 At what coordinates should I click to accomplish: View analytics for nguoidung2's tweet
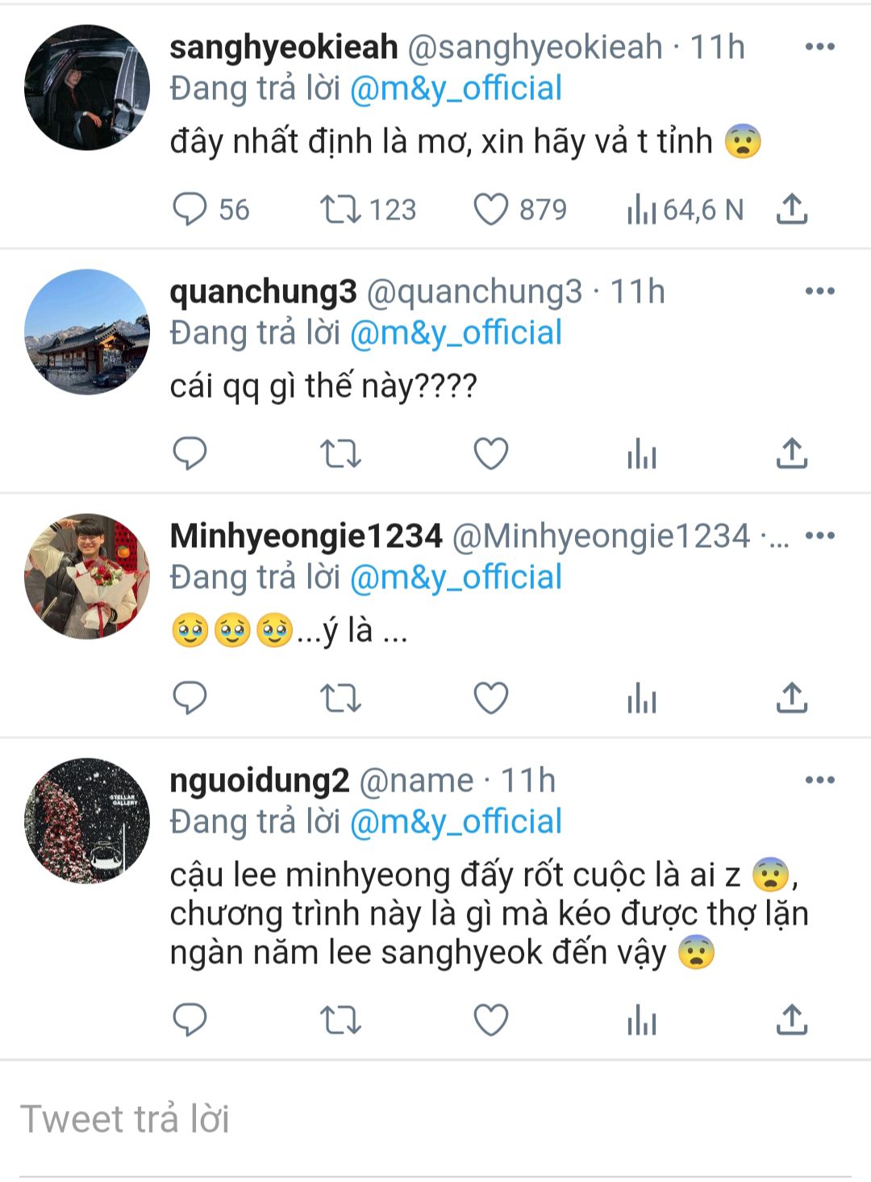click(x=642, y=1021)
